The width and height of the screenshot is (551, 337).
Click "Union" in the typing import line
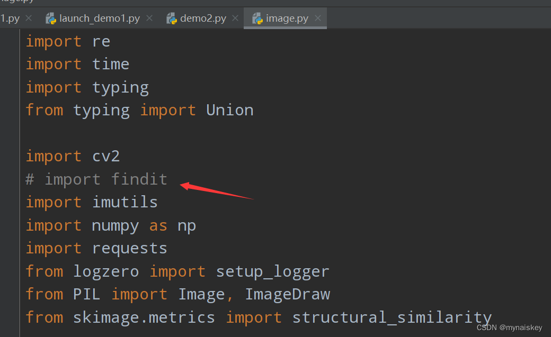coord(229,110)
